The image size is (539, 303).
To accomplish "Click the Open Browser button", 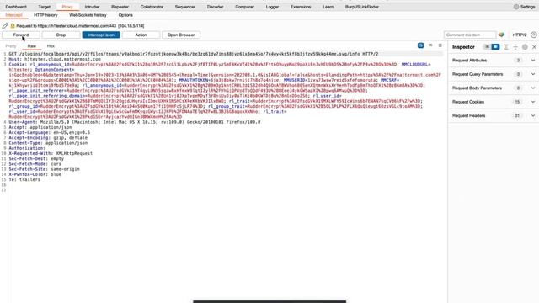I will (x=181, y=35).
